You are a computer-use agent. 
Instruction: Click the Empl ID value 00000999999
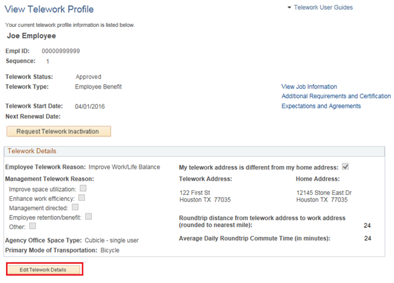[60, 51]
